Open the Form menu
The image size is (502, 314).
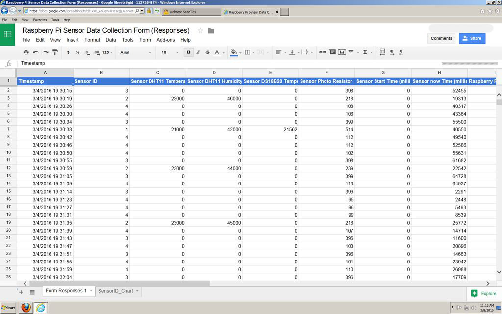pyautogui.click(x=145, y=40)
